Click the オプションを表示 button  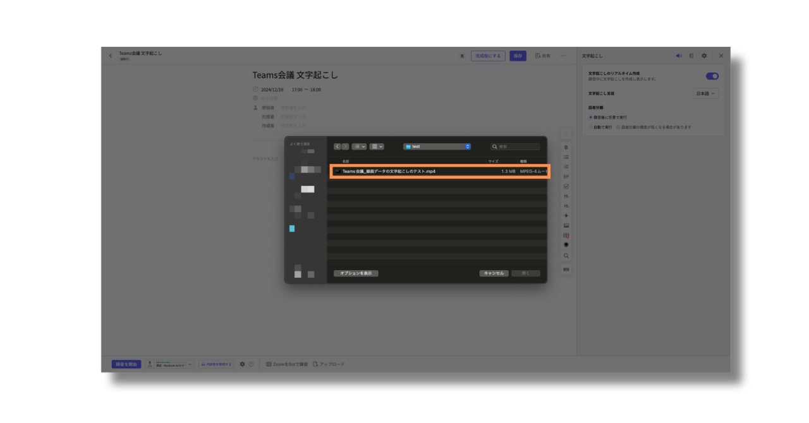tap(356, 273)
